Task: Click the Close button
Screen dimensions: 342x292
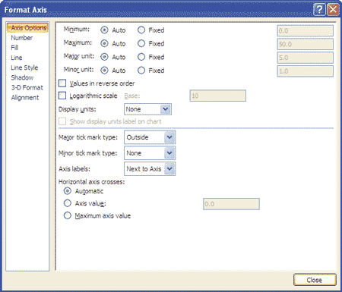Action: pos(315,280)
